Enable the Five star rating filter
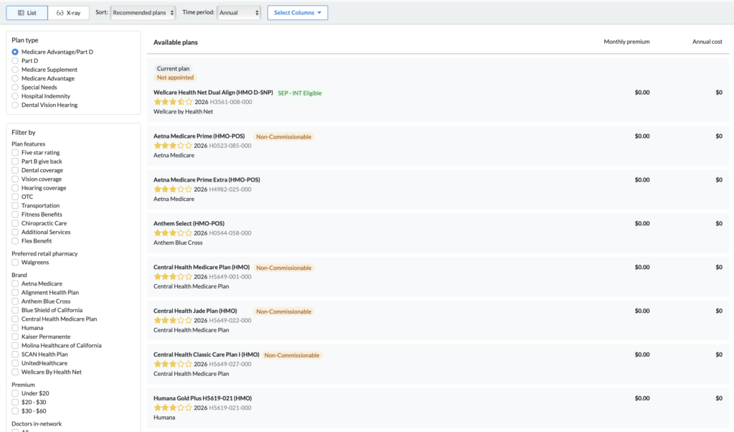Screen dimensions: 734x432 (16, 153)
